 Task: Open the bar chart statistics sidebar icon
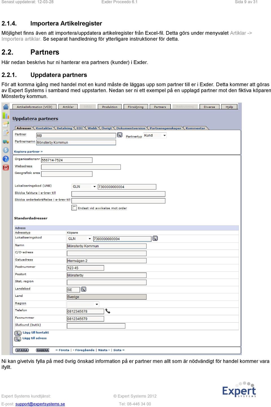[6, 115]
